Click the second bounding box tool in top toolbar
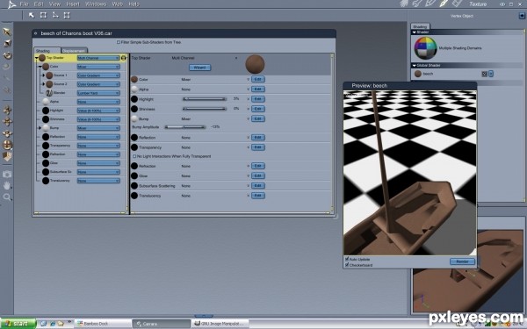 point(43,15)
